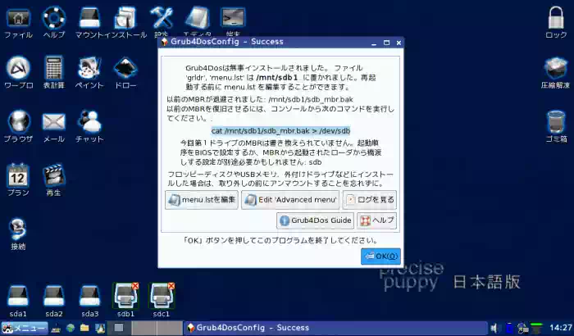Click the ロック padlock desktop icon

tap(556, 18)
